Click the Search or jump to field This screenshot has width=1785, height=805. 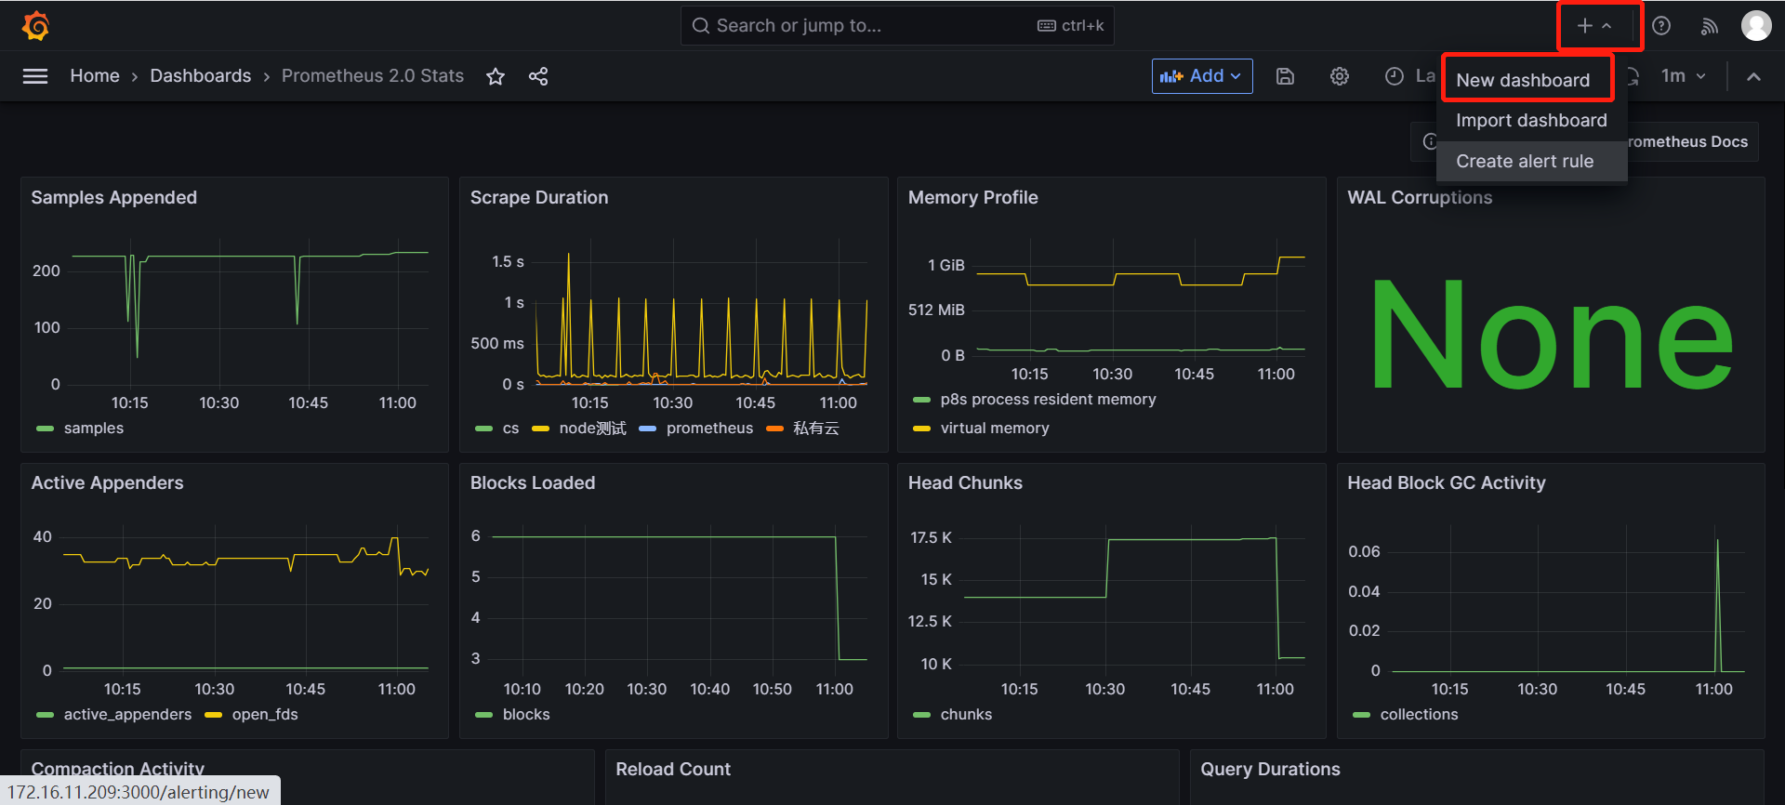pyautogui.click(x=865, y=26)
